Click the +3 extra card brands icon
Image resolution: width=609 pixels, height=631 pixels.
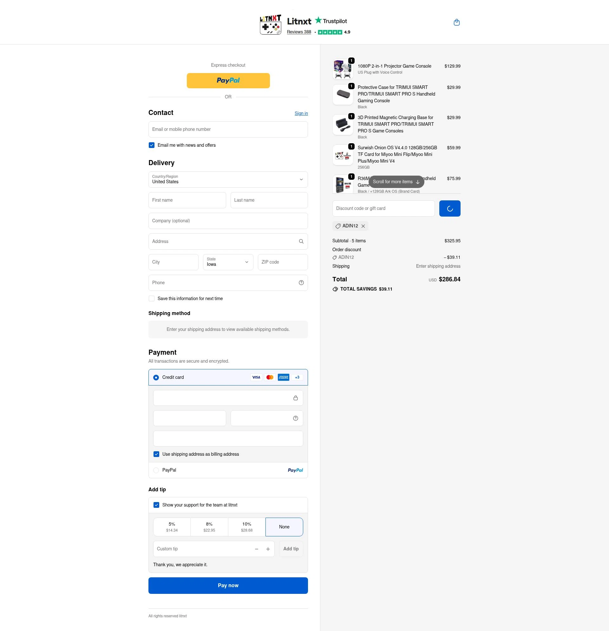coord(297,377)
